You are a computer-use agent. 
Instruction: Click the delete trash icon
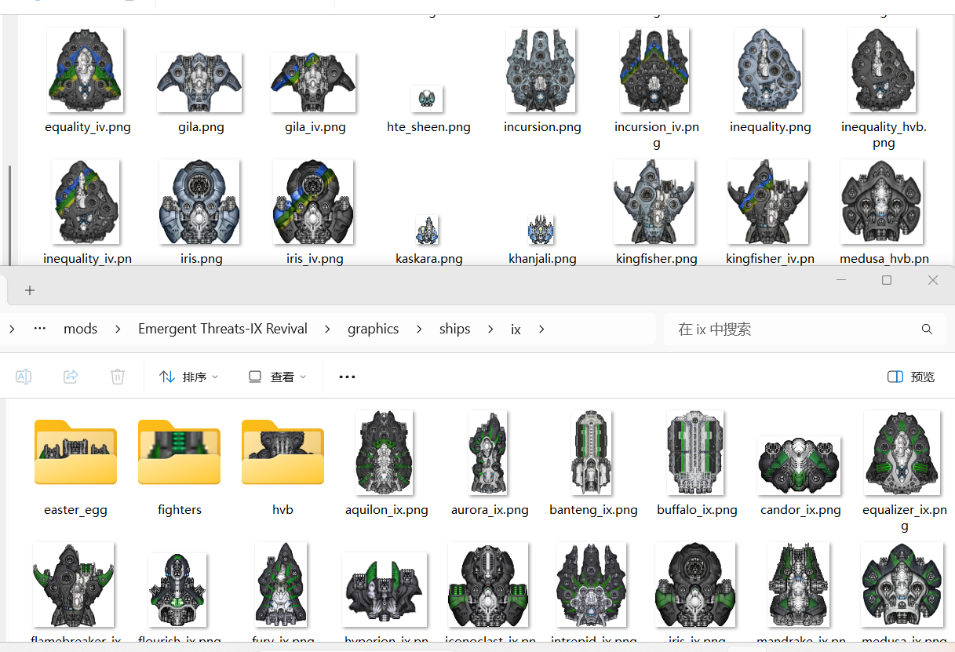click(118, 377)
